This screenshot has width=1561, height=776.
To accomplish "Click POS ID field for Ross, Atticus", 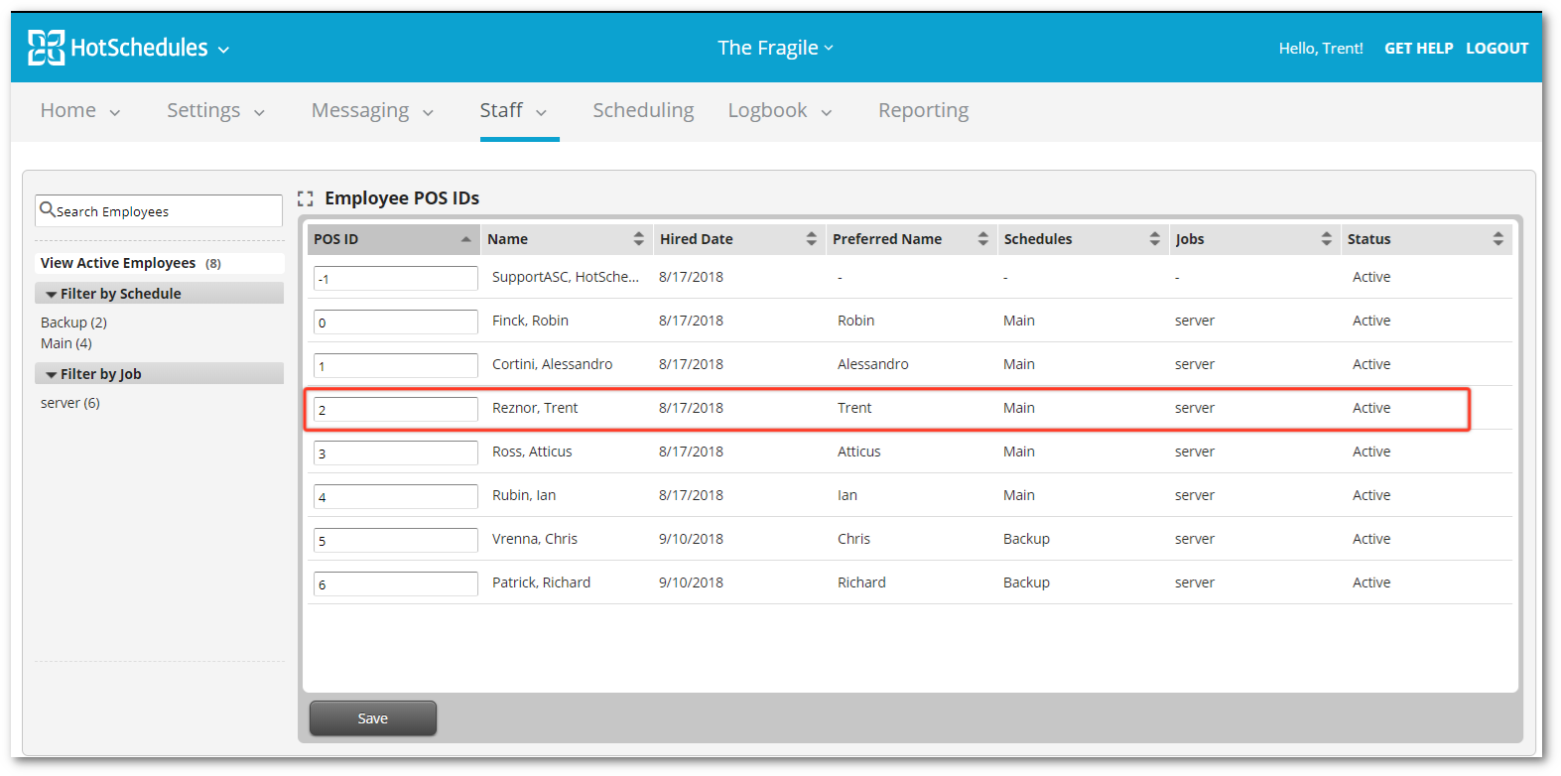I will pos(396,453).
